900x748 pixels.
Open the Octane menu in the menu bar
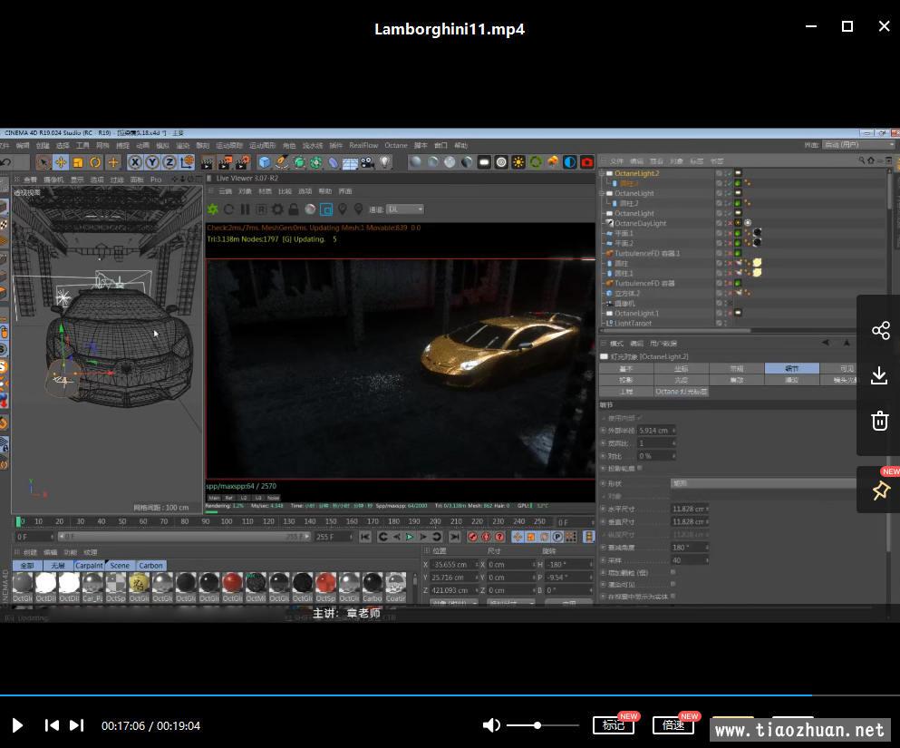[x=396, y=146]
